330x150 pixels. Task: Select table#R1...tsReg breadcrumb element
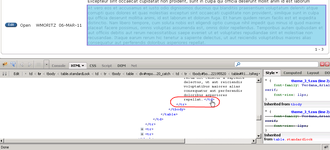244,74
